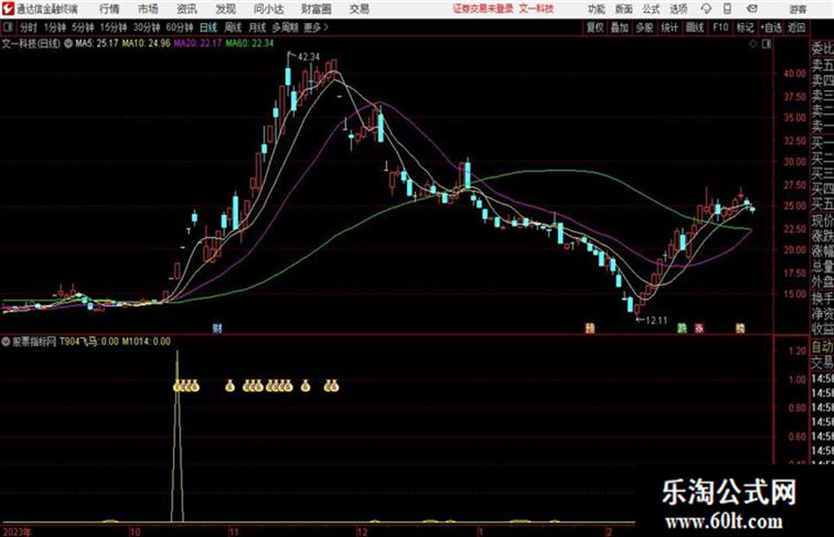Click the MA5: 25.17 indicator value
The image size is (834, 537).
pyautogui.click(x=96, y=43)
